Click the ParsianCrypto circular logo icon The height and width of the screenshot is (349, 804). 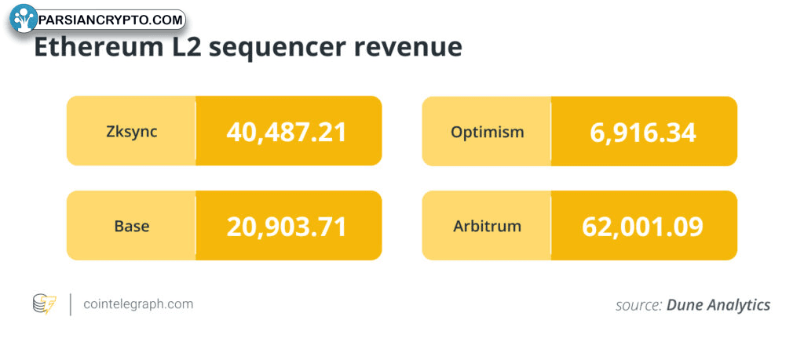[x=24, y=19]
